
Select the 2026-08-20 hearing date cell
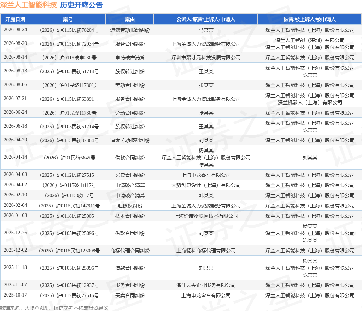pos(15,43)
